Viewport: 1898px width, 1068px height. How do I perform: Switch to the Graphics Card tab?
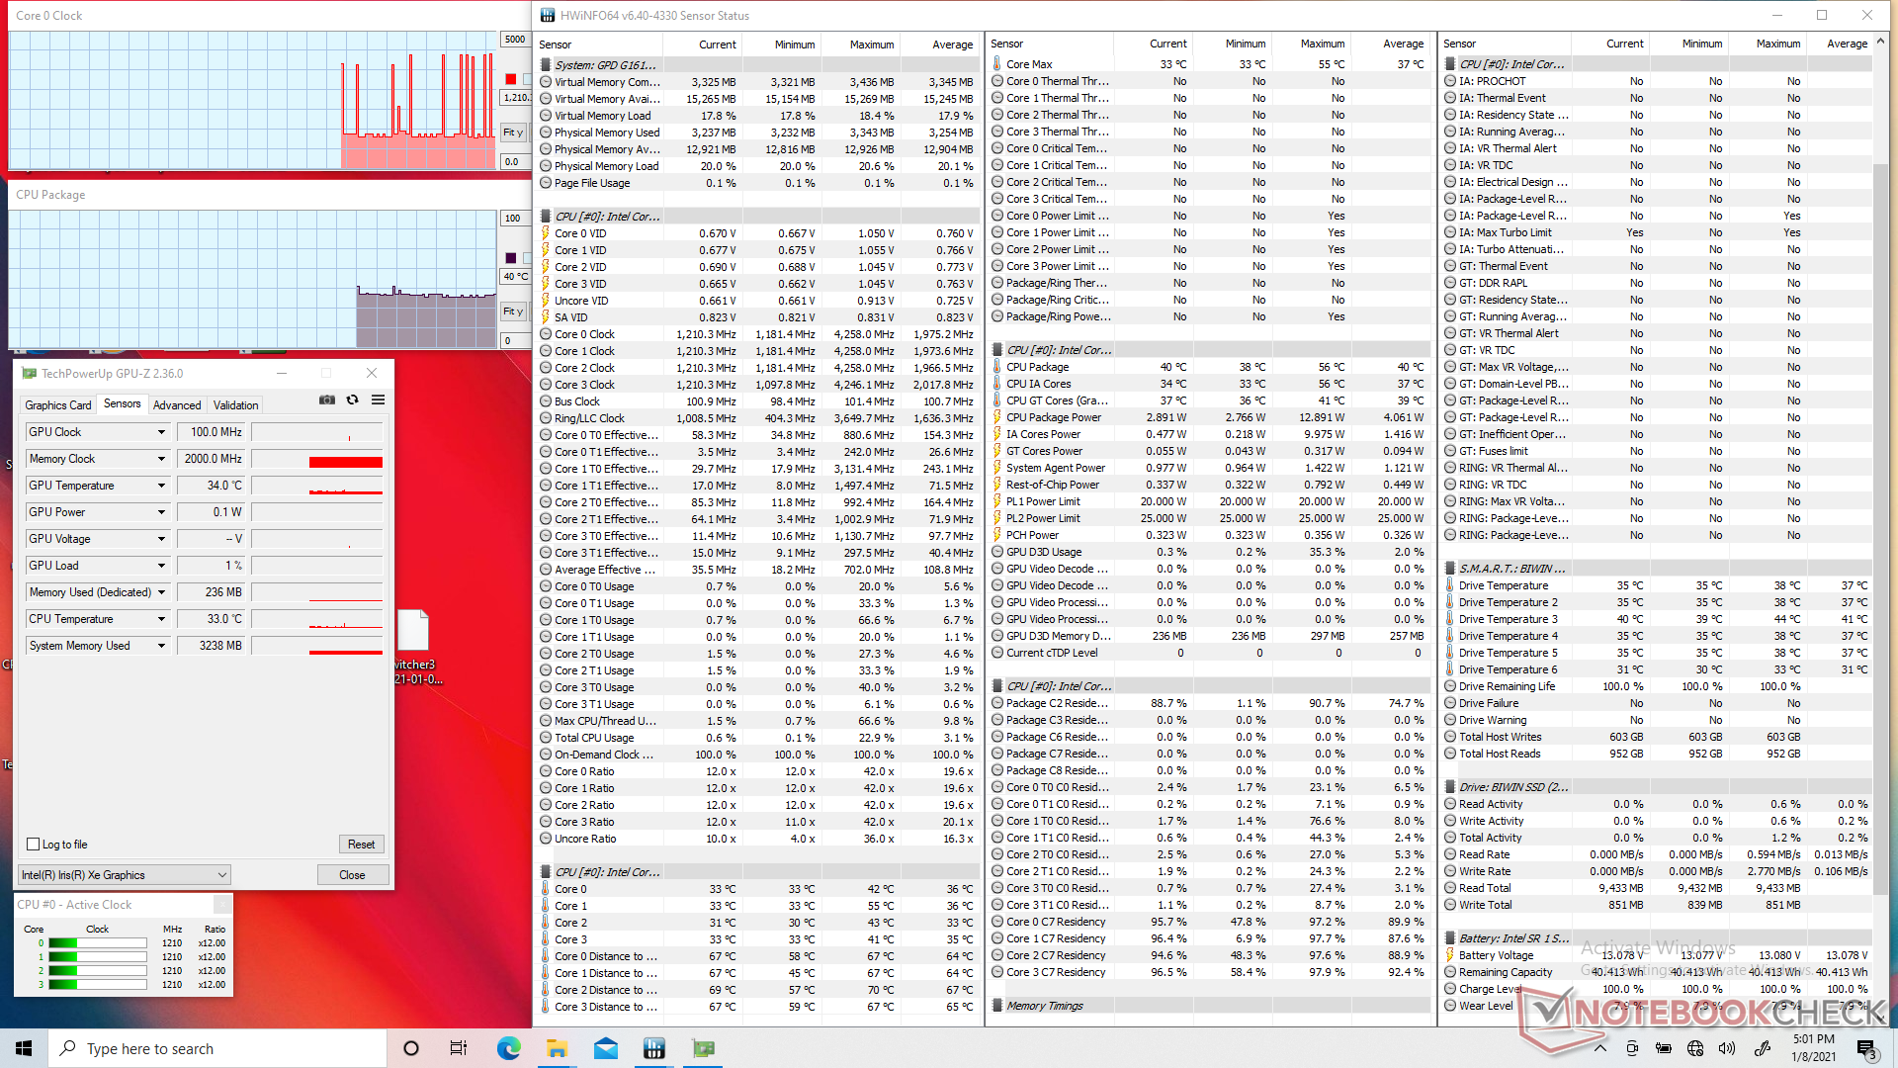(57, 404)
